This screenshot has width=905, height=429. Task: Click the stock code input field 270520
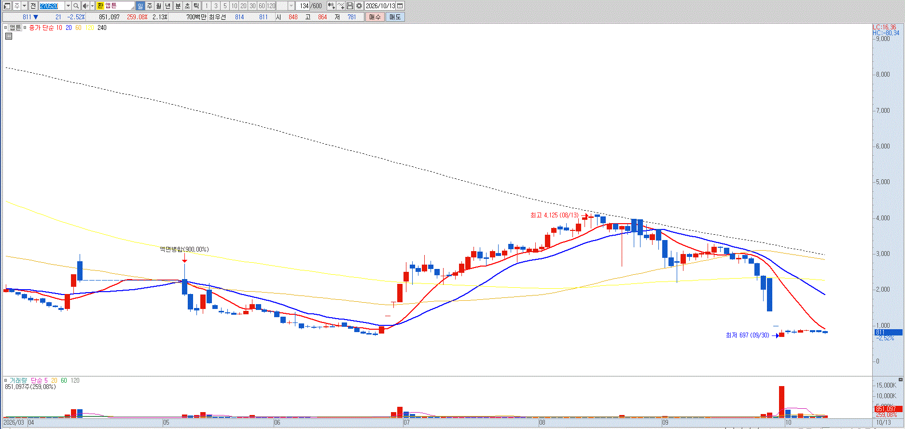click(x=52, y=6)
